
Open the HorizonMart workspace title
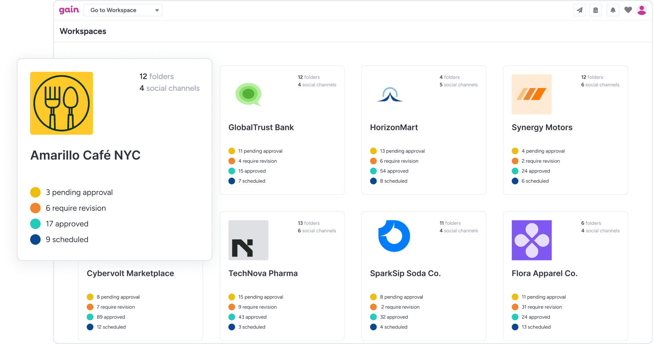[394, 127]
